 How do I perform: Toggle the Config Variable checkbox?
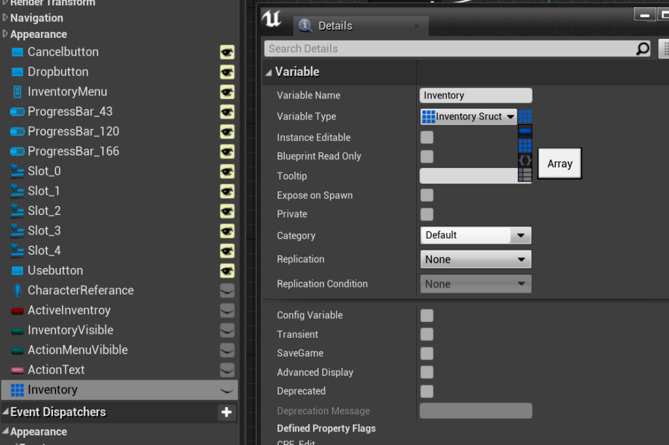[427, 316]
